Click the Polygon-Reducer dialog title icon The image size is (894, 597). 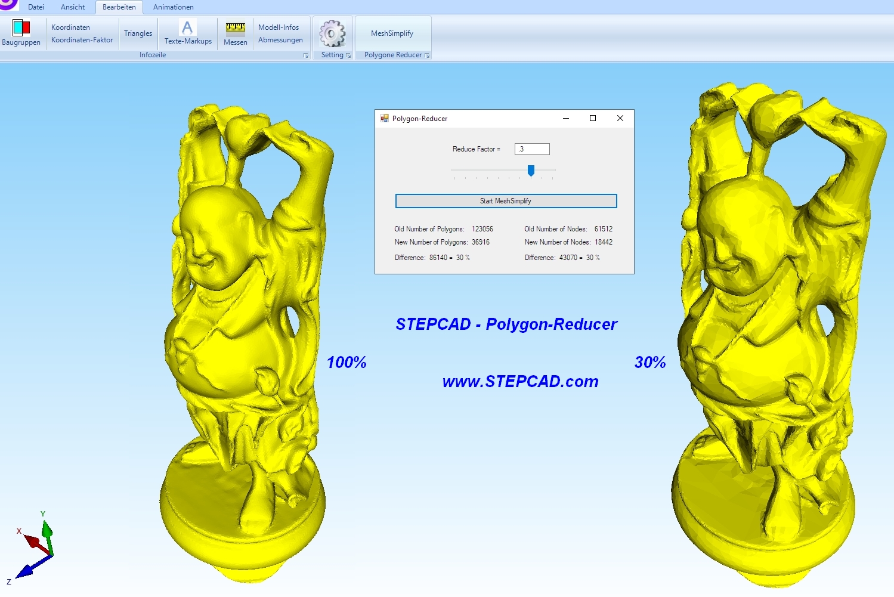(x=385, y=119)
